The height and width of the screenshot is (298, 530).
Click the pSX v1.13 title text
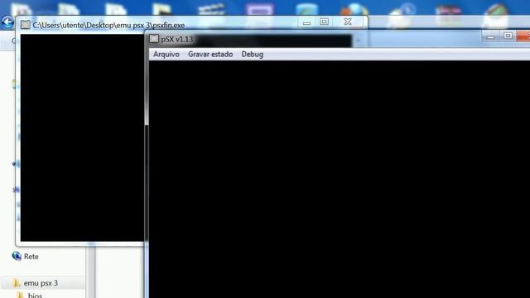[176, 39]
